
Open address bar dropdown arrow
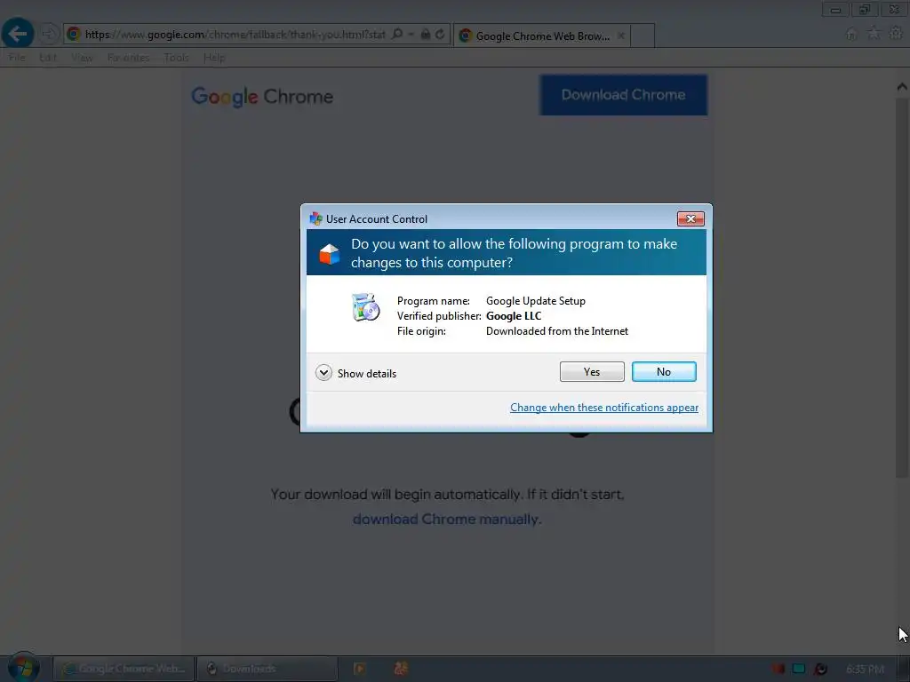(411, 35)
